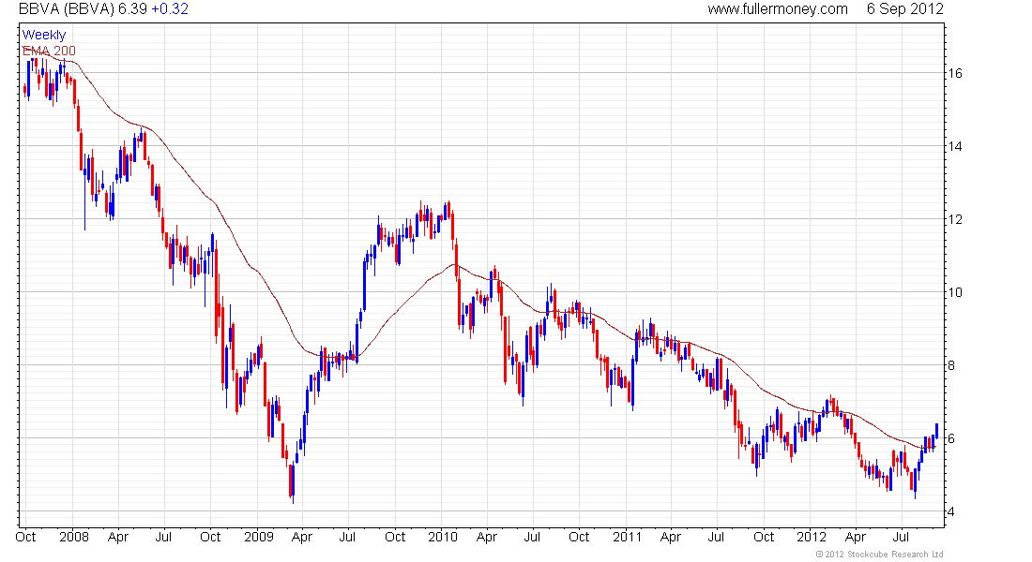Click the 2011 year axis label
The width and height of the screenshot is (1032, 562).
click(x=628, y=537)
